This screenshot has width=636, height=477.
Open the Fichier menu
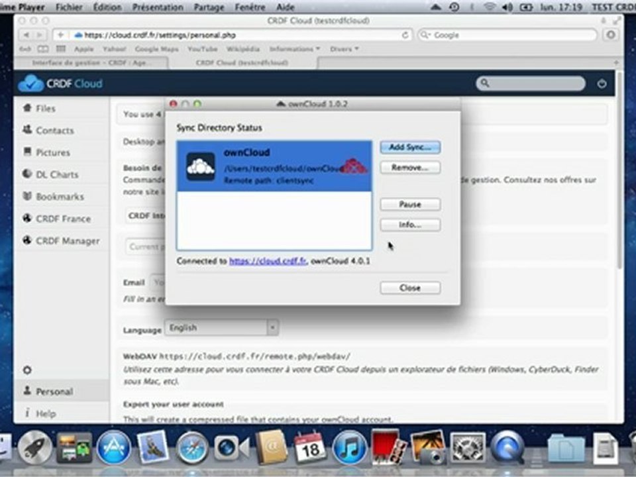tap(69, 7)
